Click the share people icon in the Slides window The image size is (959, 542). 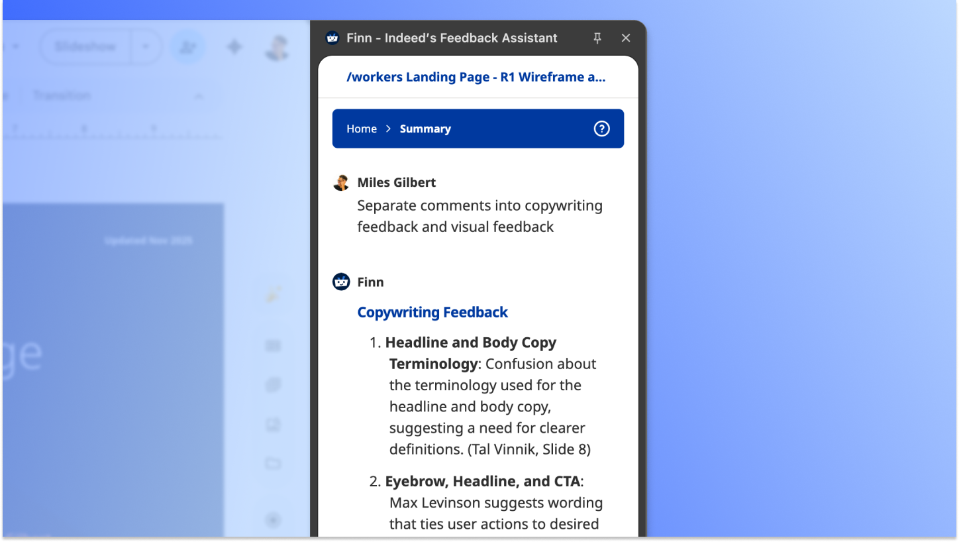click(188, 47)
